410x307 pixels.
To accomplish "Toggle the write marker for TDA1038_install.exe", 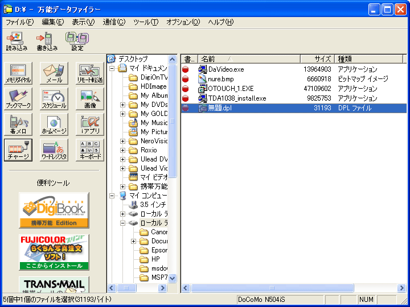I will point(185,98).
